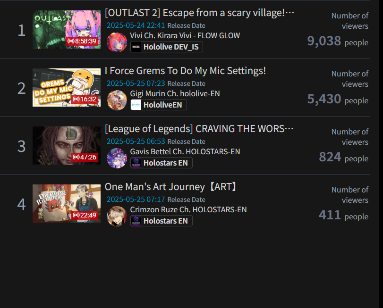Open 'I Force Grems To Do My Mic Settings!'
This screenshot has width=383, height=308.
click(x=185, y=71)
